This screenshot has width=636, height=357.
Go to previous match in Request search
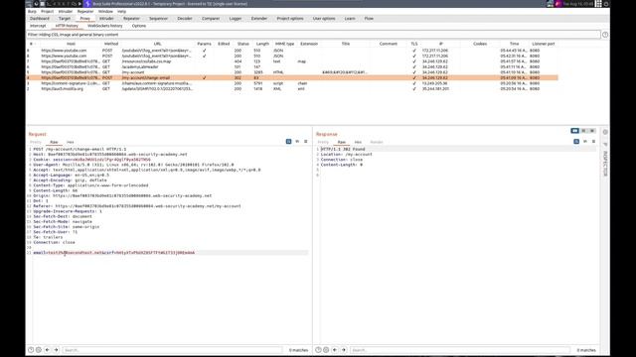(48, 350)
